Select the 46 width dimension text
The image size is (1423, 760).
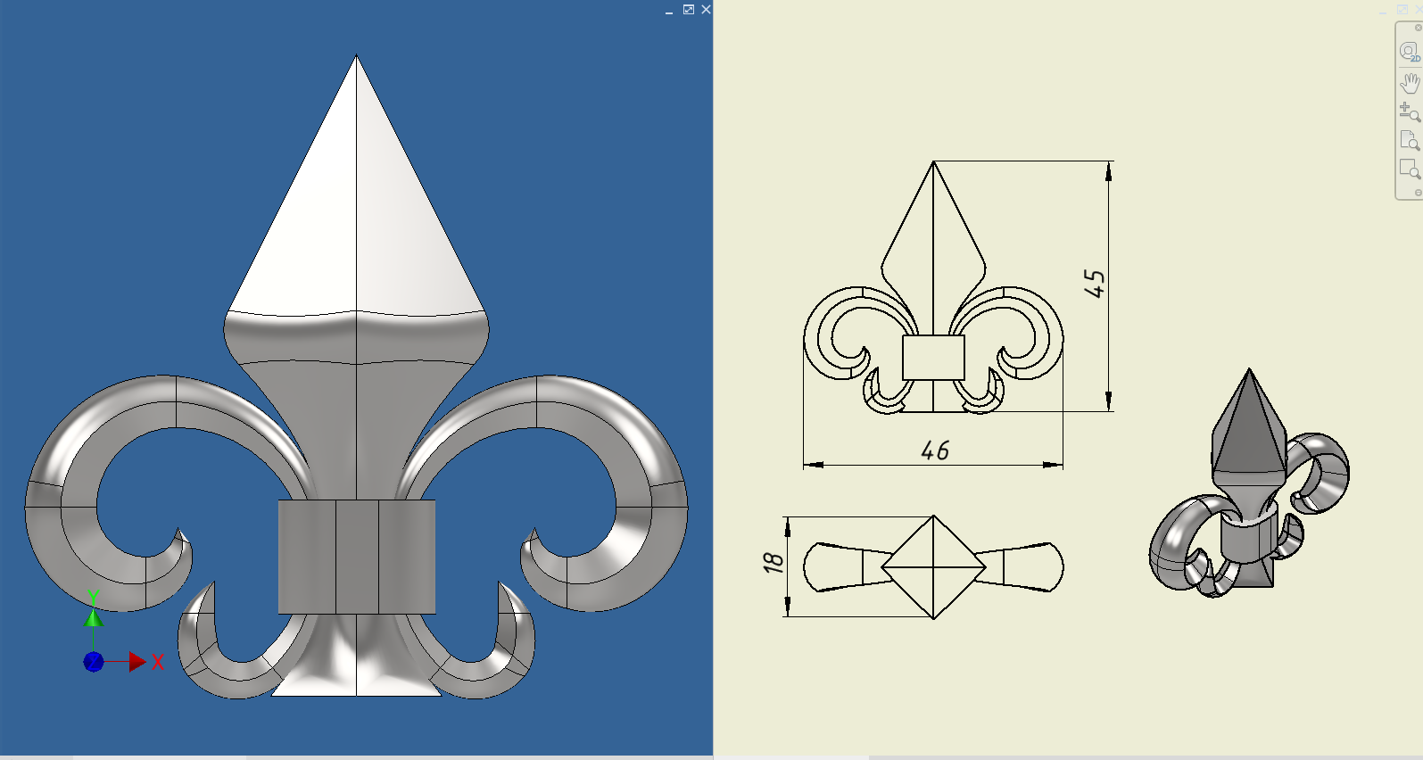935,450
